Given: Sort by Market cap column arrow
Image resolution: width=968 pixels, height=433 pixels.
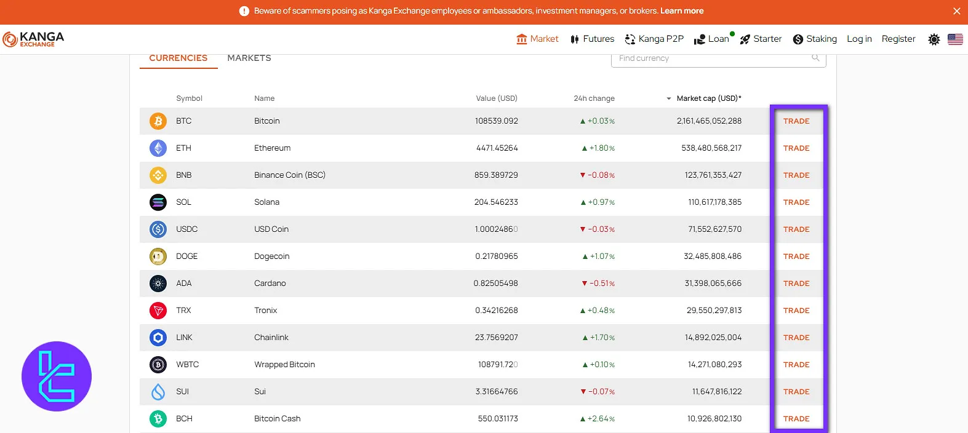Looking at the screenshot, I should click(669, 98).
